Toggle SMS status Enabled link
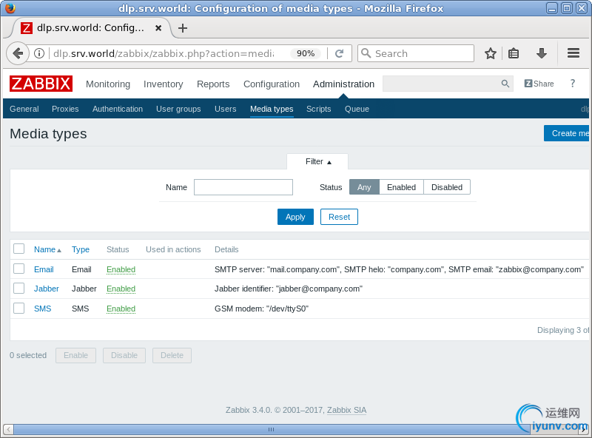The height and width of the screenshot is (438, 592). pyautogui.click(x=121, y=309)
